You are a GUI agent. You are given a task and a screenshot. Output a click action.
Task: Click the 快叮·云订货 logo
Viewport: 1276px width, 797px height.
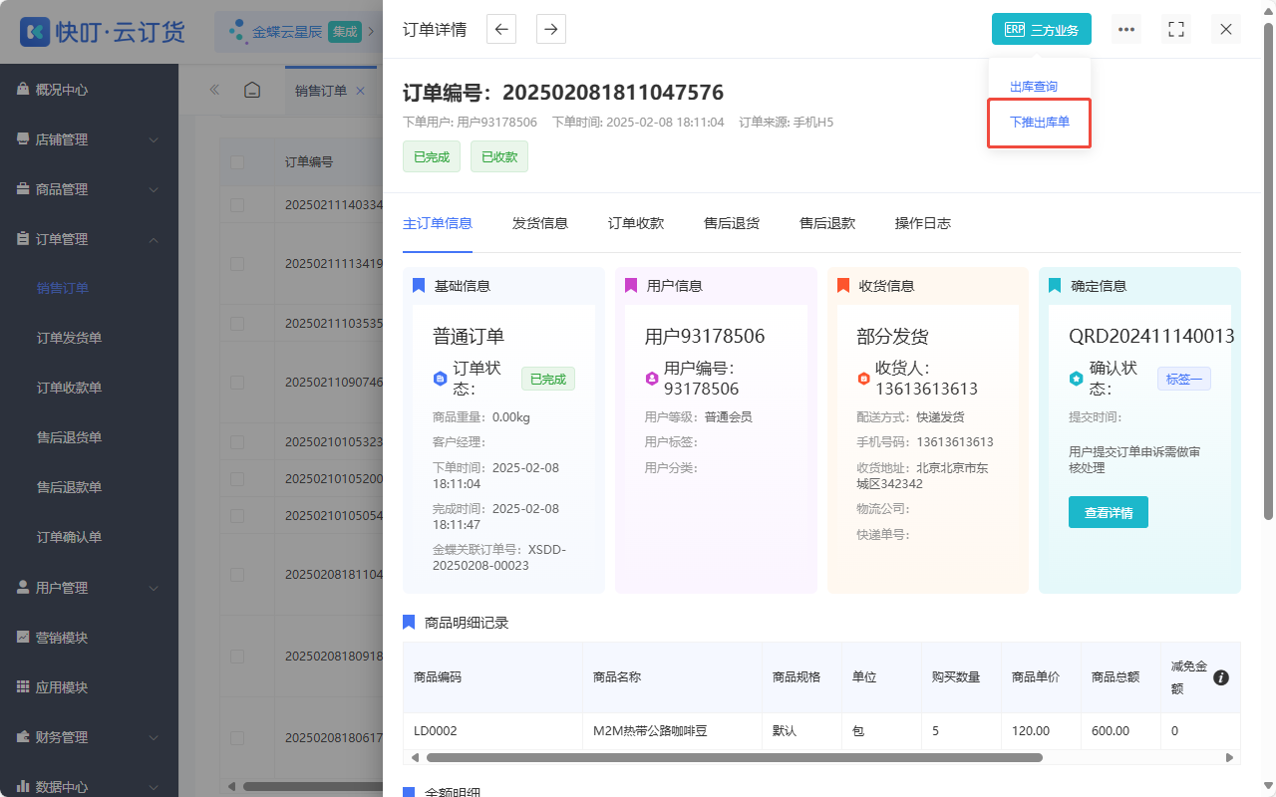tap(103, 31)
